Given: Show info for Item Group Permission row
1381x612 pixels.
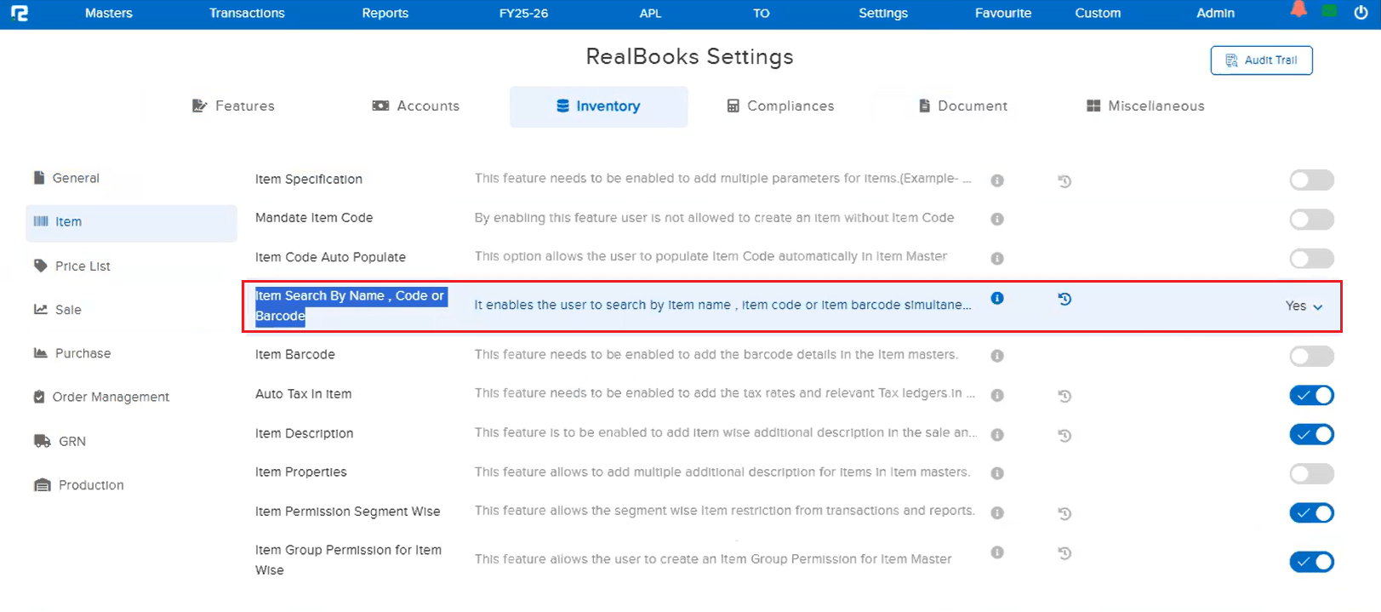Looking at the screenshot, I should click(997, 552).
